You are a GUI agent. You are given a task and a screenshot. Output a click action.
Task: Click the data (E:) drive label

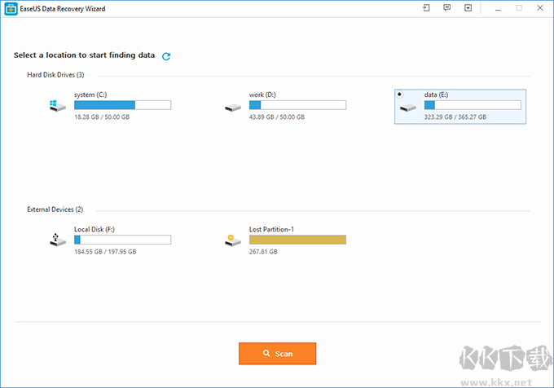pos(437,95)
